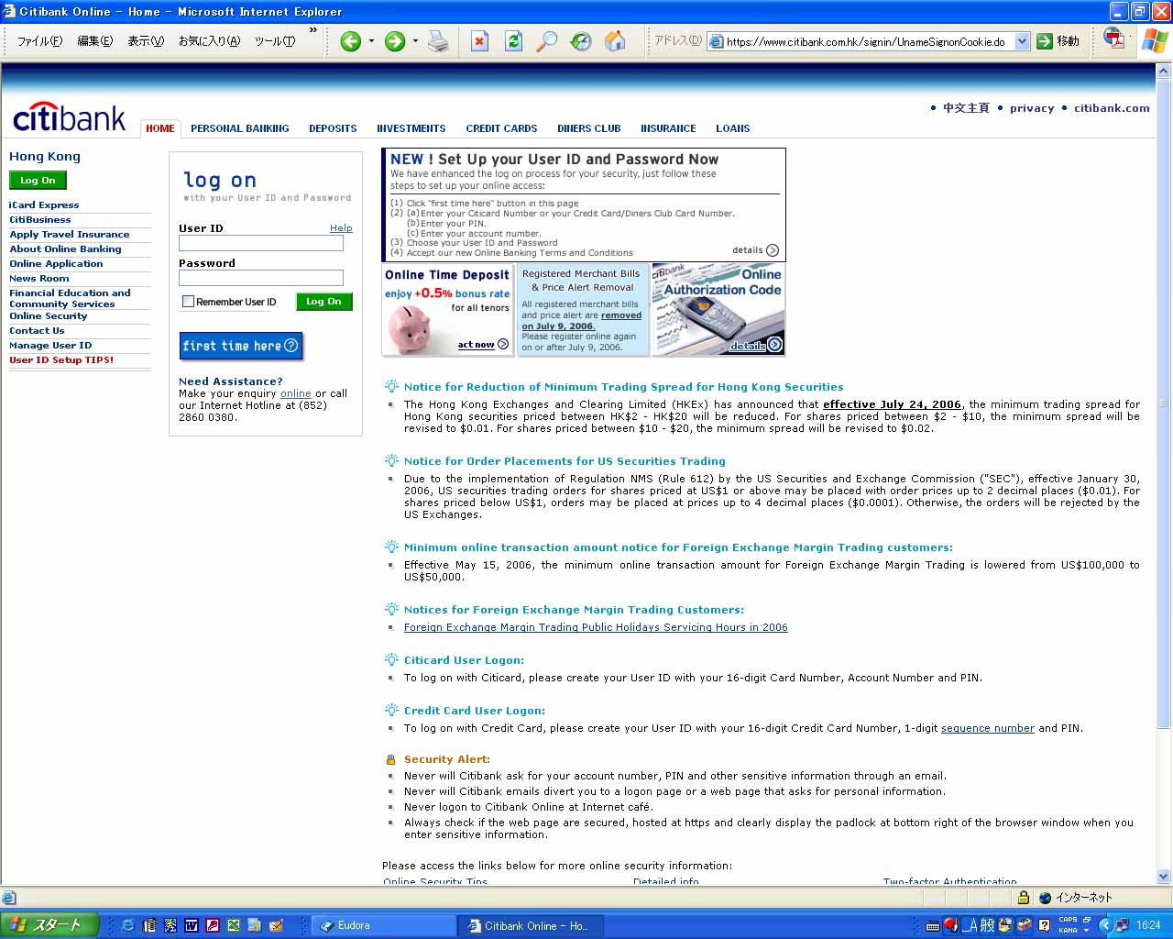Image resolution: width=1173 pixels, height=939 pixels.
Task: Open the DINERS CLUB tab
Action: [589, 128]
